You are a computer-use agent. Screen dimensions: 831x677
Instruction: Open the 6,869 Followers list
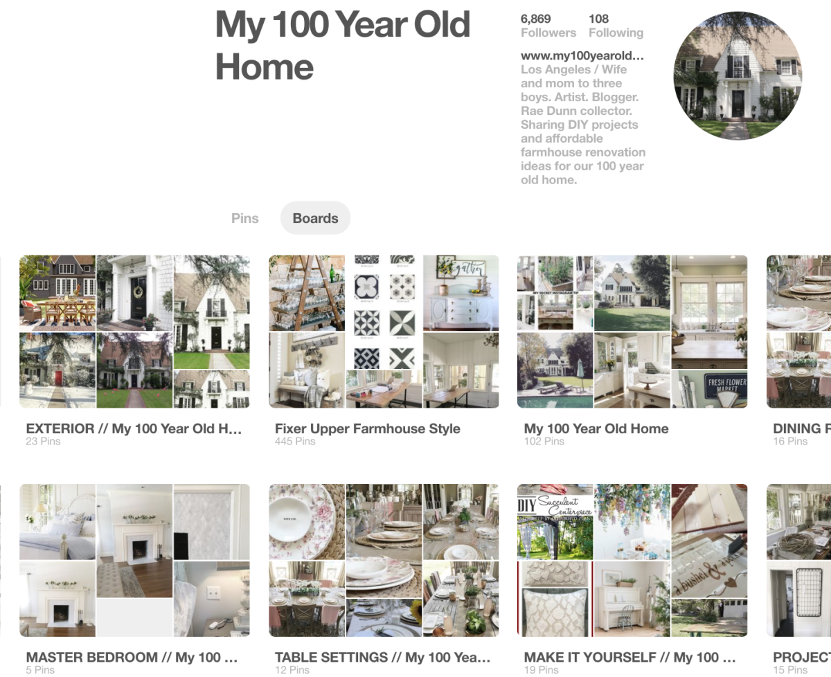[548, 26]
